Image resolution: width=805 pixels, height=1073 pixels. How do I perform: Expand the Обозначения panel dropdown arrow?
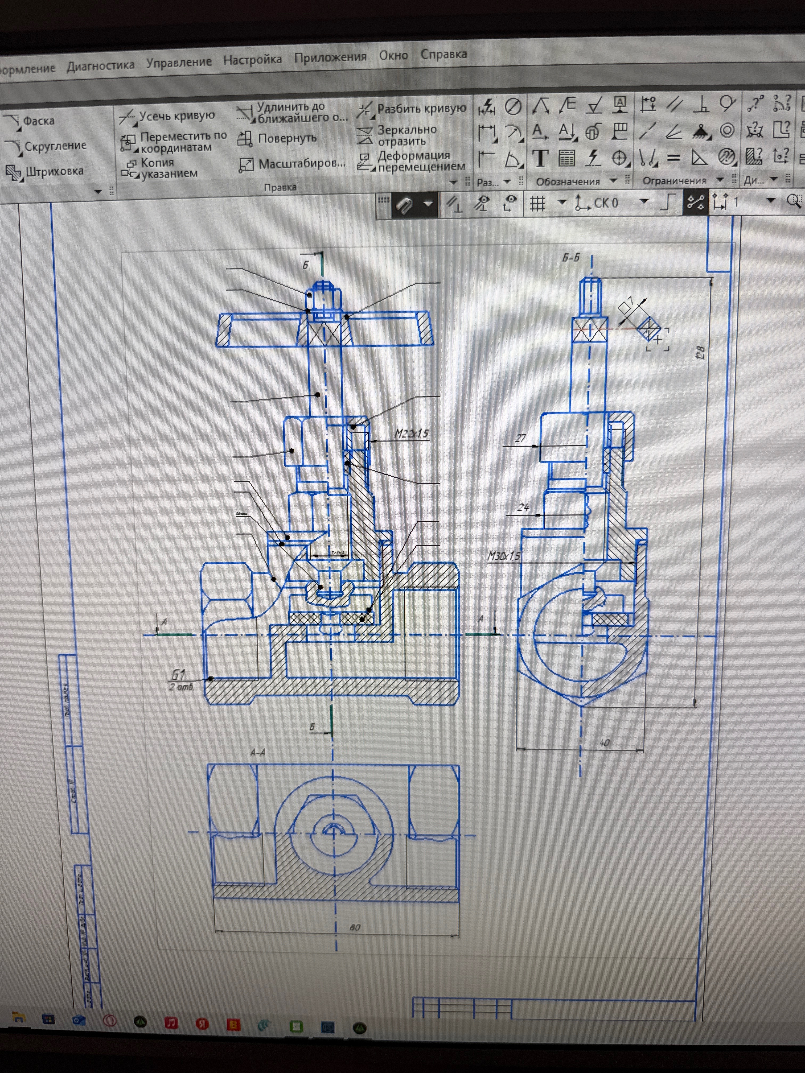click(x=613, y=180)
